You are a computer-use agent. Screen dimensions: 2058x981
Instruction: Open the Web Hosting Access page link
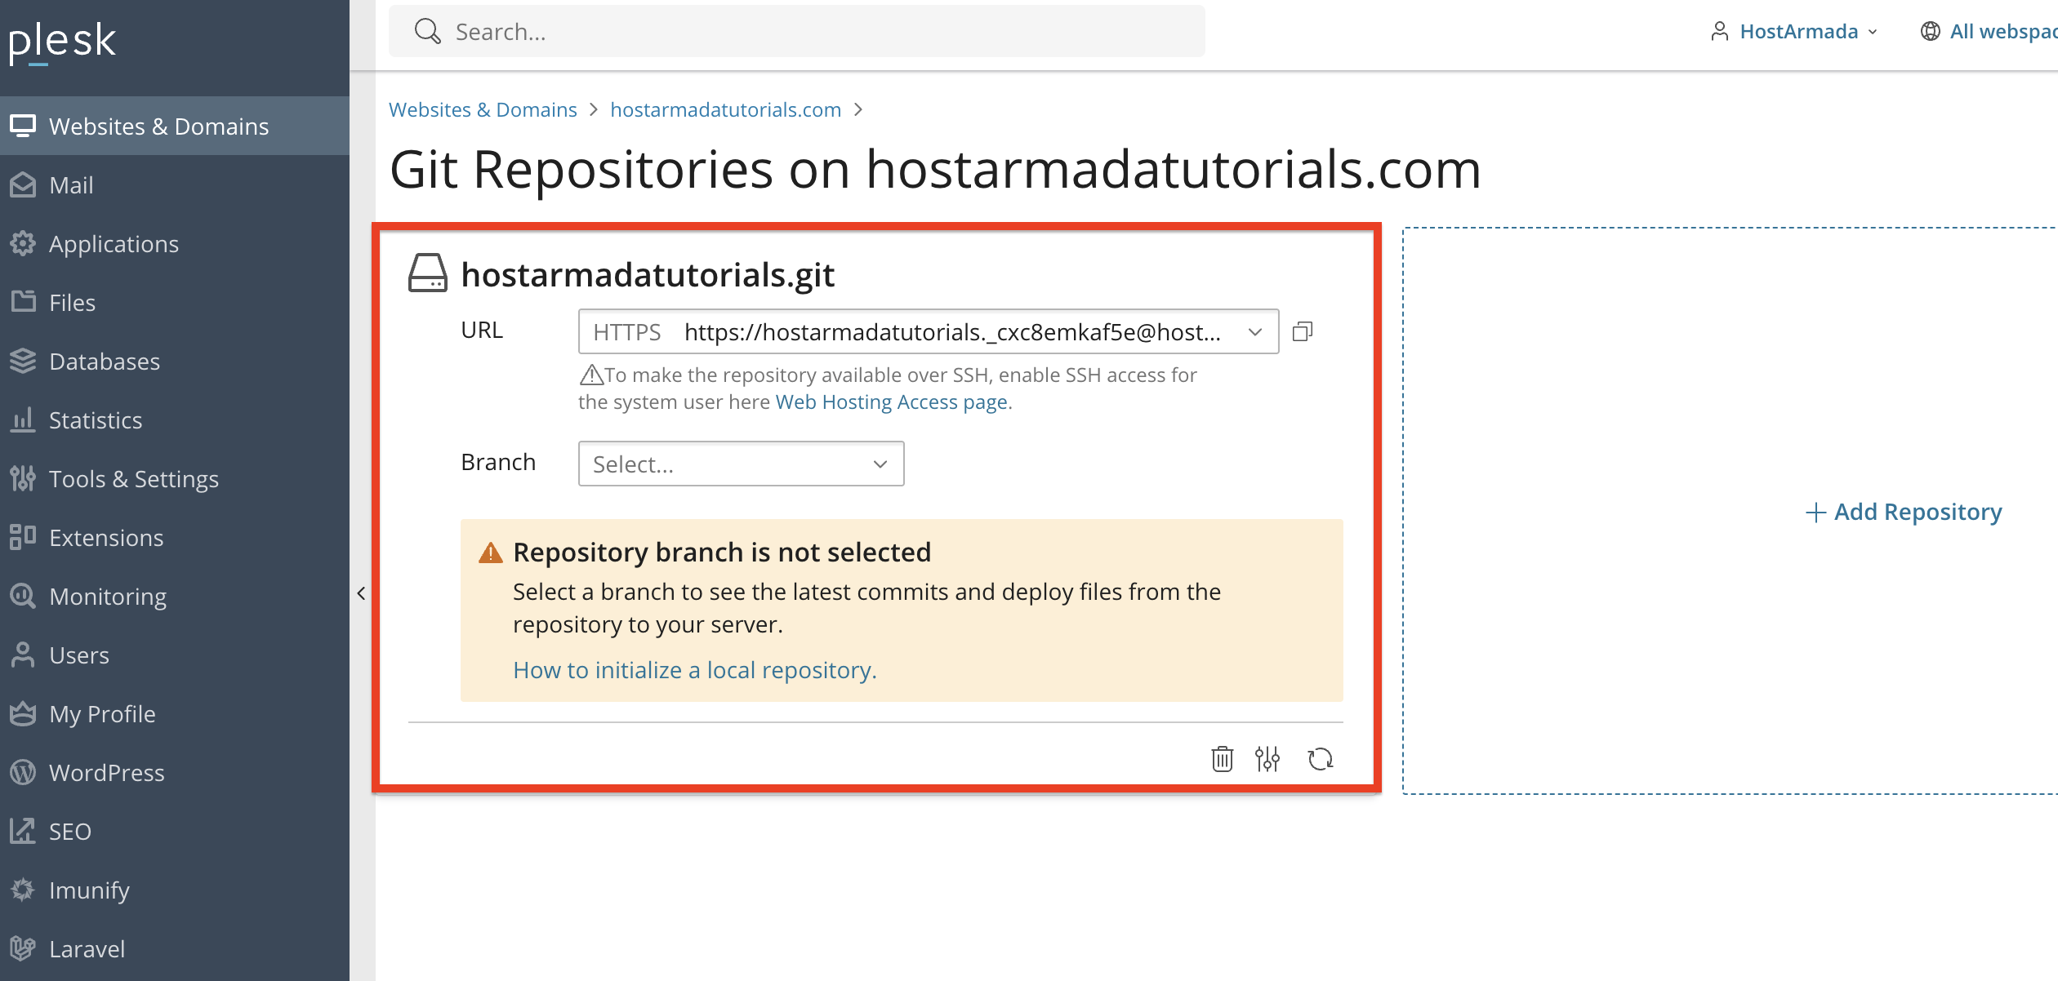click(x=891, y=402)
